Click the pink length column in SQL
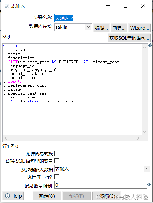The width and height of the screenshot is (153, 203). [x=15, y=82]
